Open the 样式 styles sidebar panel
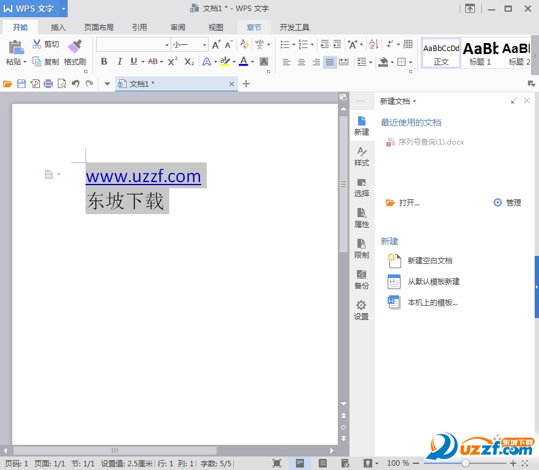This screenshot has height=470, width=539. (x=362, y=156)
